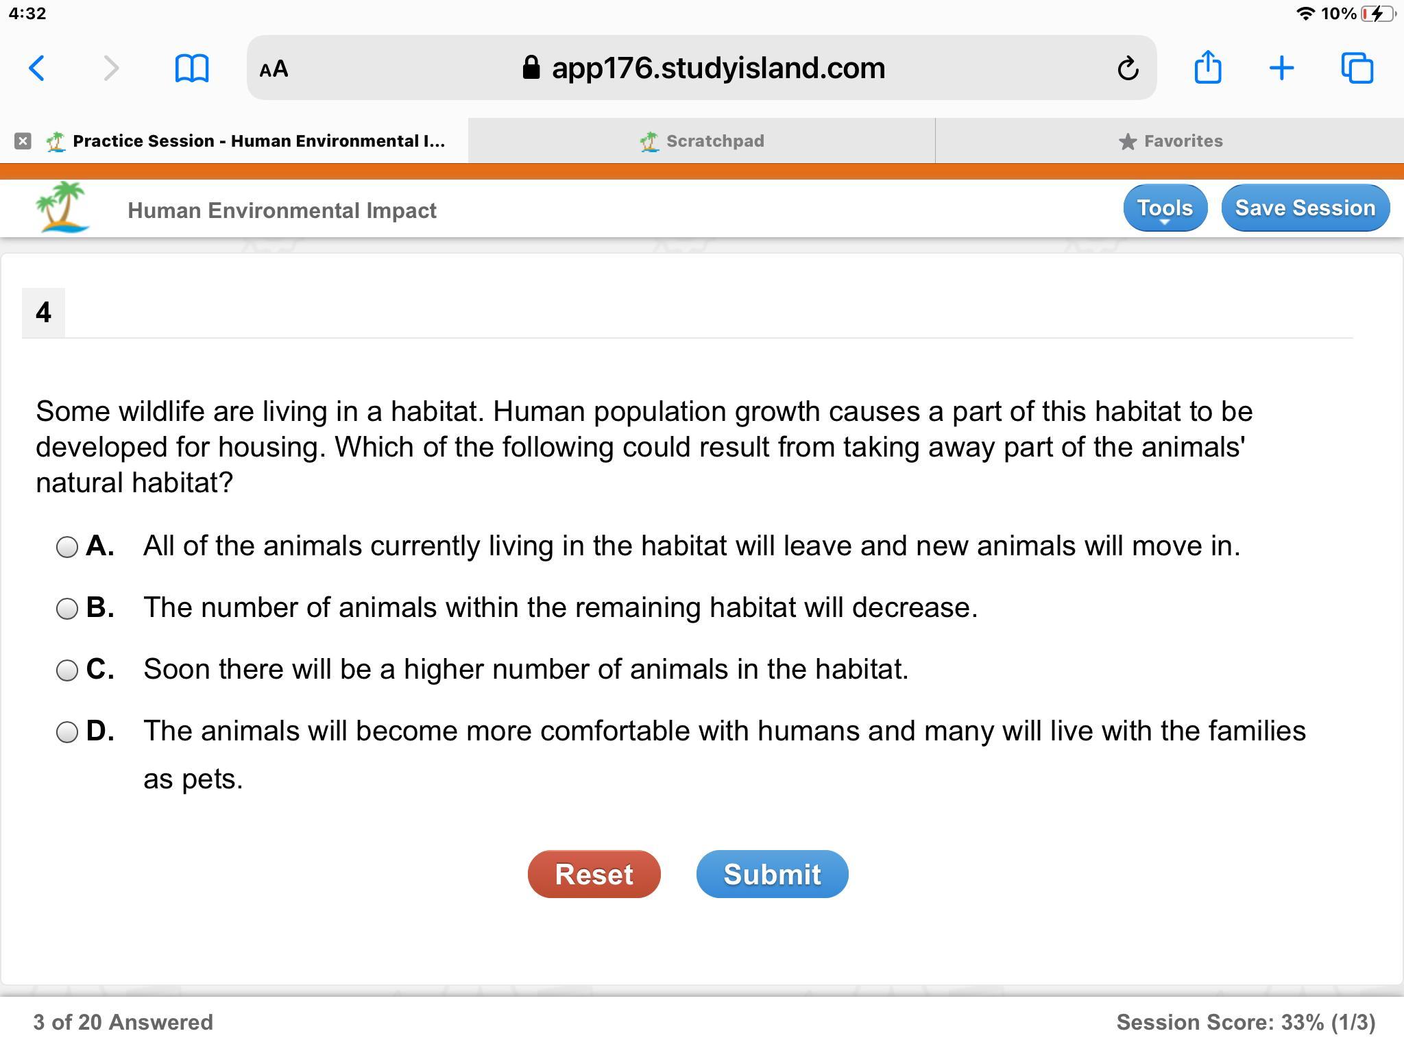
Task: Open the share sheet icon
Action: (x=1208, y=66)
